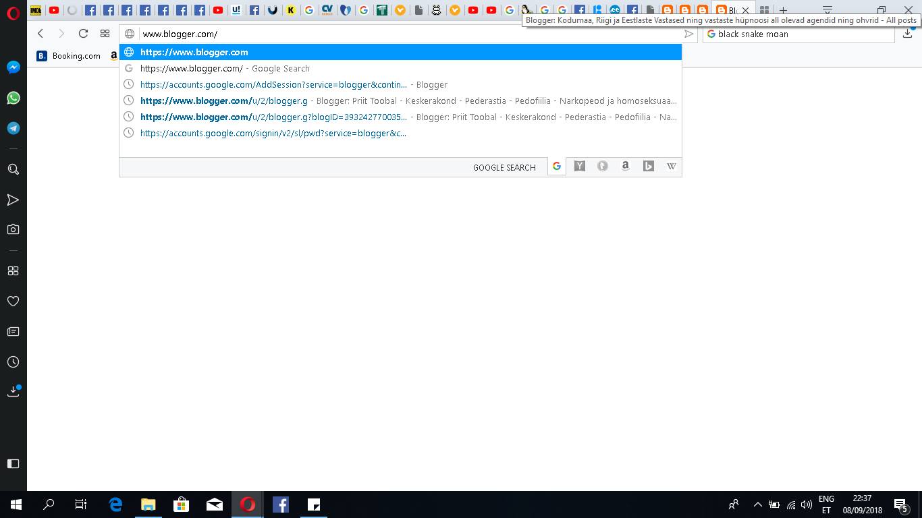Open a new tab with plus button
This screenshot has height=518, width=922.
point(783,10)
